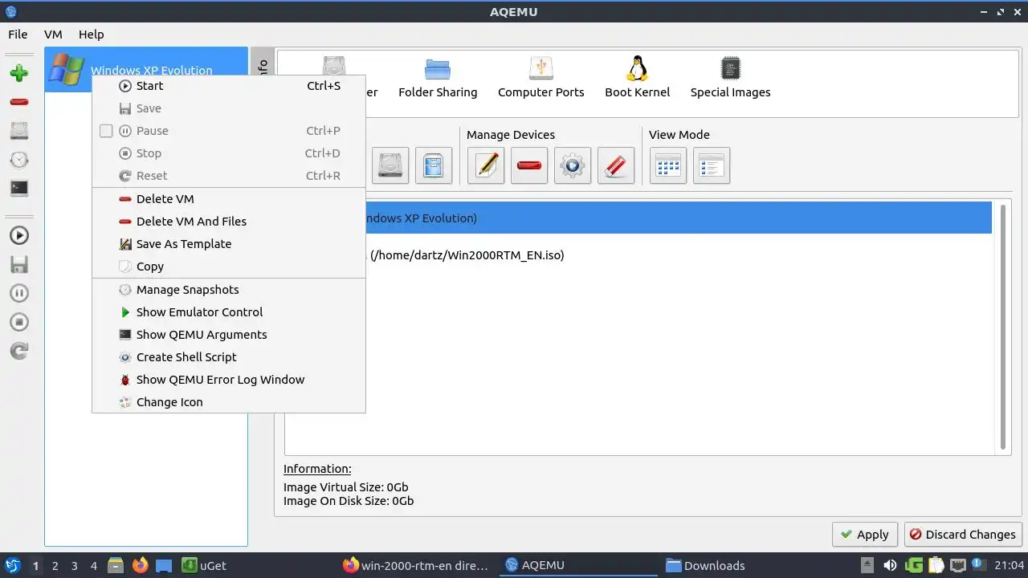This screenshot has width=1028, height=578.
Task: Click the Pause icon in left sidebar
Action: 19,293
